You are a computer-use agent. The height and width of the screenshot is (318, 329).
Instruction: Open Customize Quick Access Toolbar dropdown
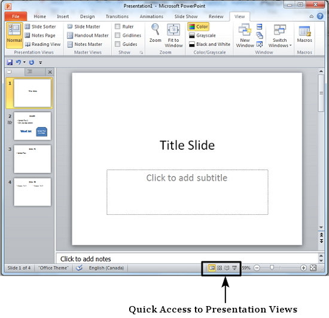pos(41,62)
